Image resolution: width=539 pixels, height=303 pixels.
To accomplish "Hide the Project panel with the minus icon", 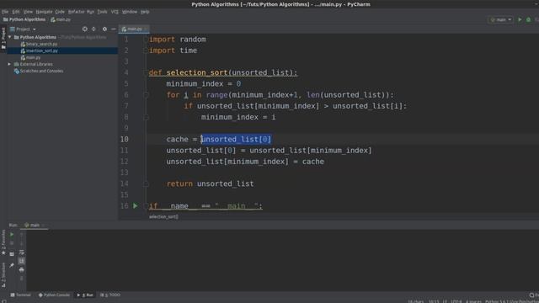I will [x=113, y=29].
